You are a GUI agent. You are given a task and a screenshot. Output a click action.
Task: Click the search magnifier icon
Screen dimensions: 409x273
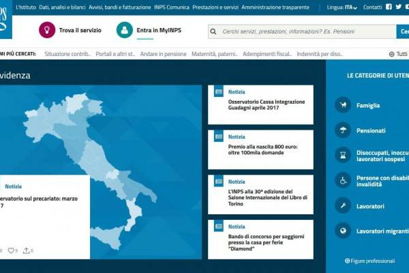(213, 31)
